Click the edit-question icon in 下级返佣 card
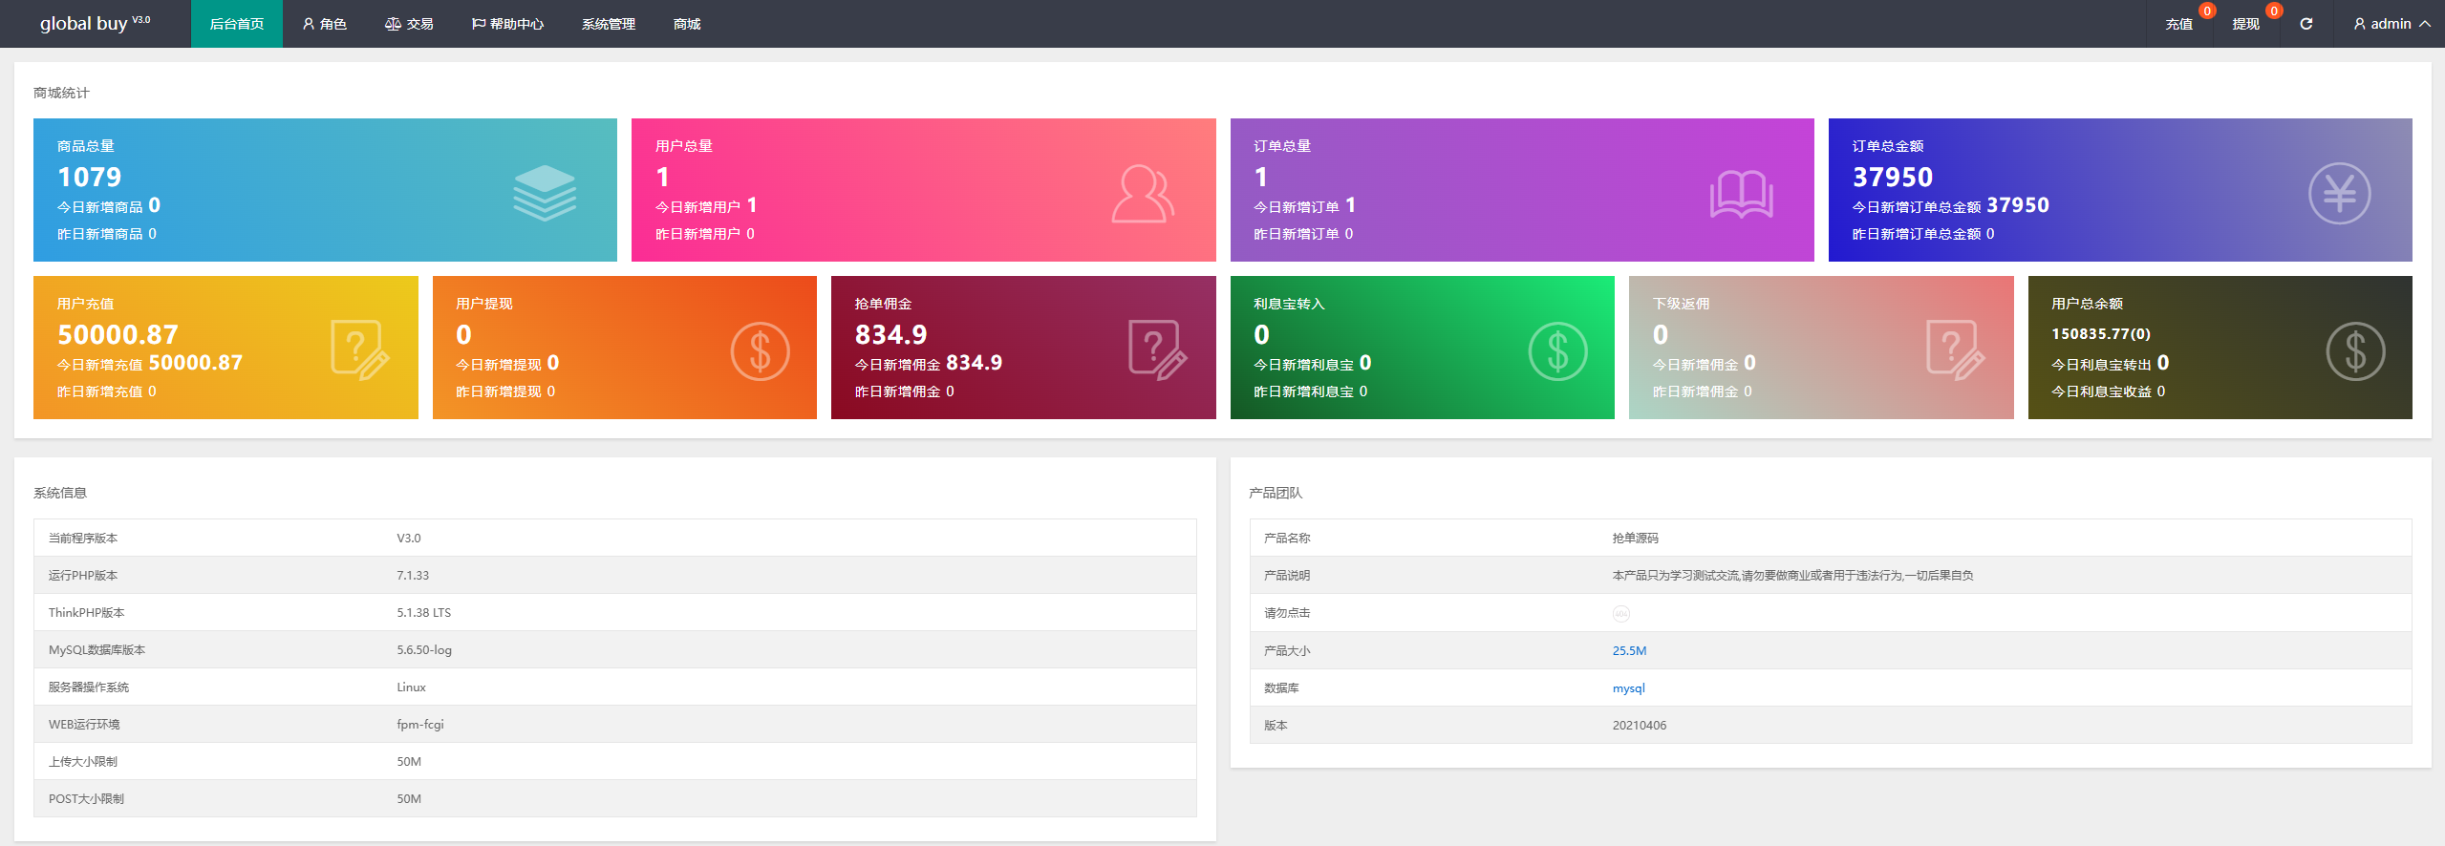 click(x=1955, y=350)
